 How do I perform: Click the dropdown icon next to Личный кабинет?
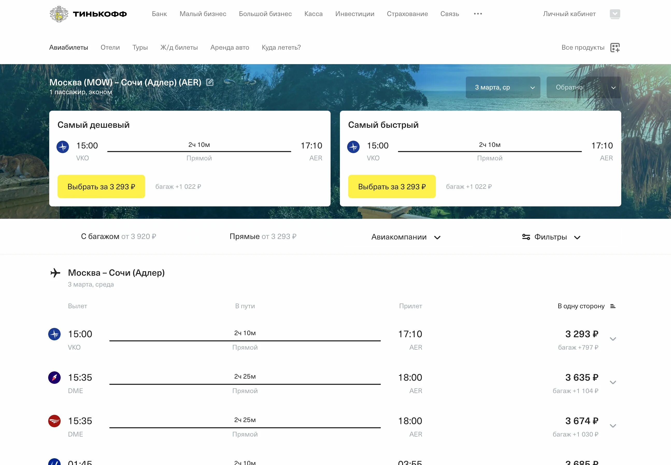615,14
